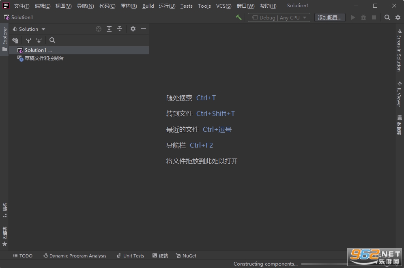
Task: Click the 最近的文件 Ctrl+逗号 hint
Action: (x=199, y=129)
